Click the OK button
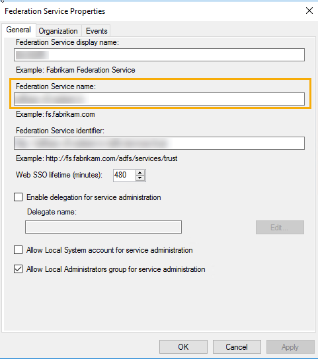This screenshot has height=359, width=318. coord(183,347)
